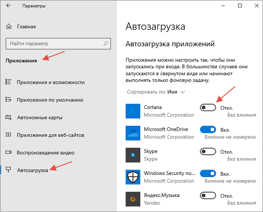Viewport: 263px width, 212px height.
Task: Click the Автозагрузка приложений heading
Action: click(170, 44)
